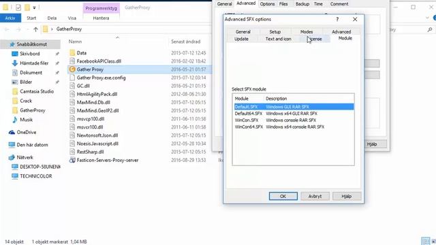Image resolution: width=436 pixels, height=245 pixels.
Task: Select Den här datorn in navigation pane
Action: click(32, 145)
